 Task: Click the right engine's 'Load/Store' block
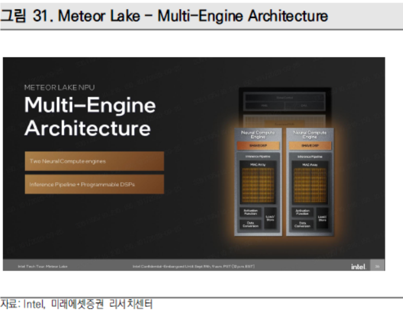pos(323,218)
